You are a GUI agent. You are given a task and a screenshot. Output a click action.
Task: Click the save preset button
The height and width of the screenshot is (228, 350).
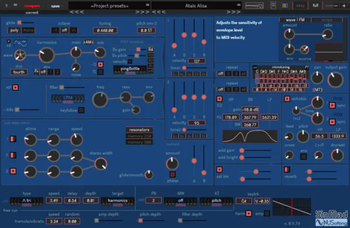point(55,6)
